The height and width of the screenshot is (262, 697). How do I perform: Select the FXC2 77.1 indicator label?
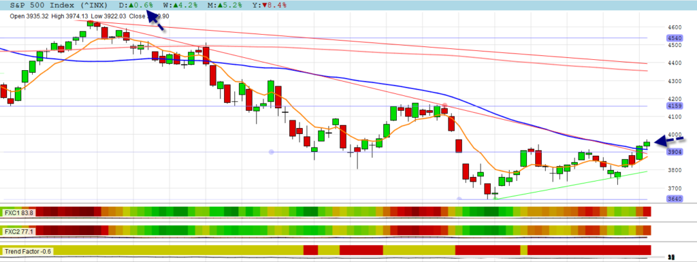pyautogui.click(x=18, y=231)
